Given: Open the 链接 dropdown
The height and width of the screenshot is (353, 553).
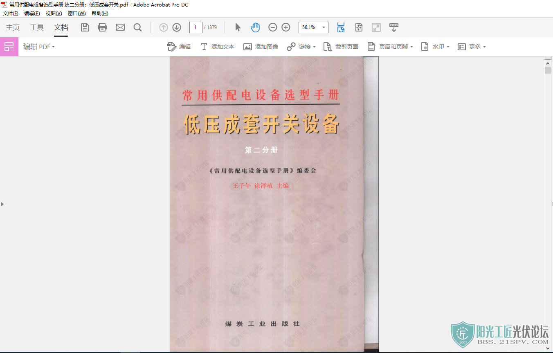Looking at the screenshot, I should (x=301, y=47).
